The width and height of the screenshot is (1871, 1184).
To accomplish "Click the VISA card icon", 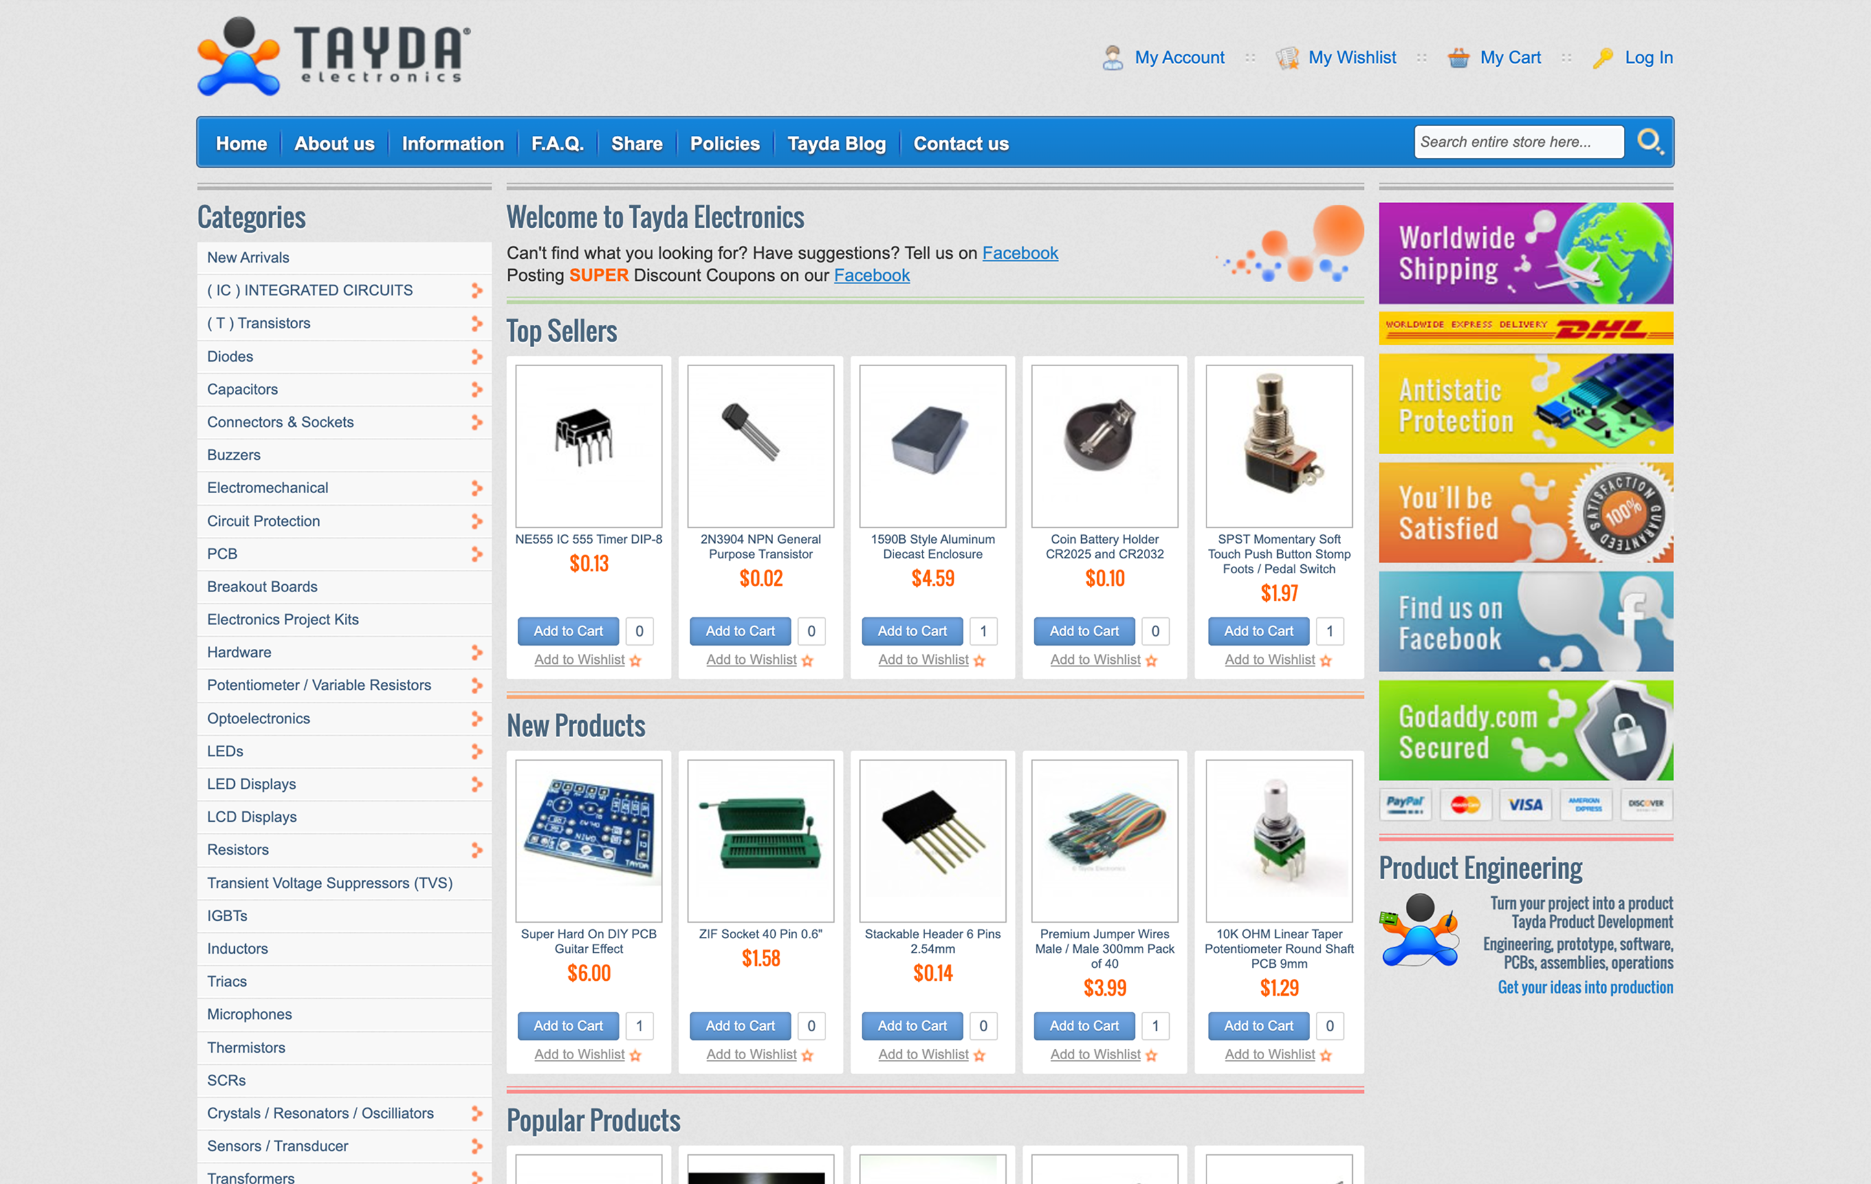I will click(1524, 804).
